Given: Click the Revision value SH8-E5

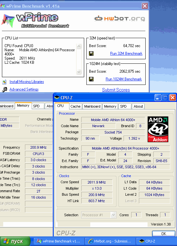Looking at the screenshot, I should click(162, 161).
